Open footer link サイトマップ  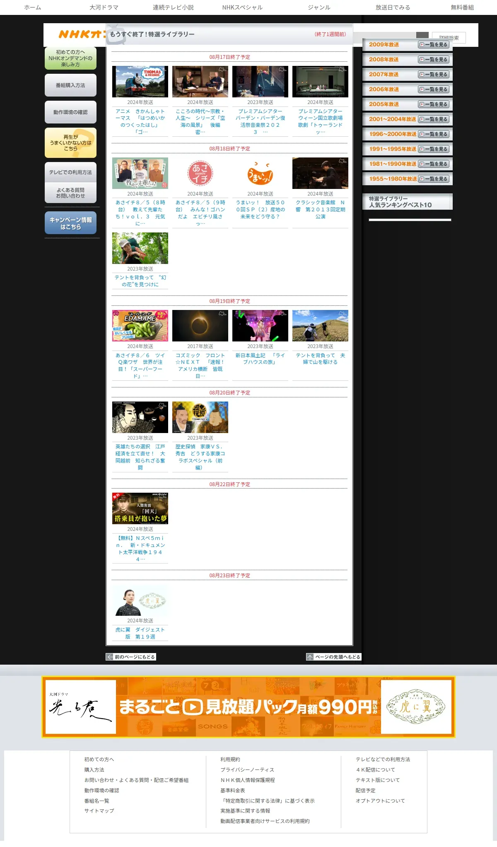click(99, 811)
